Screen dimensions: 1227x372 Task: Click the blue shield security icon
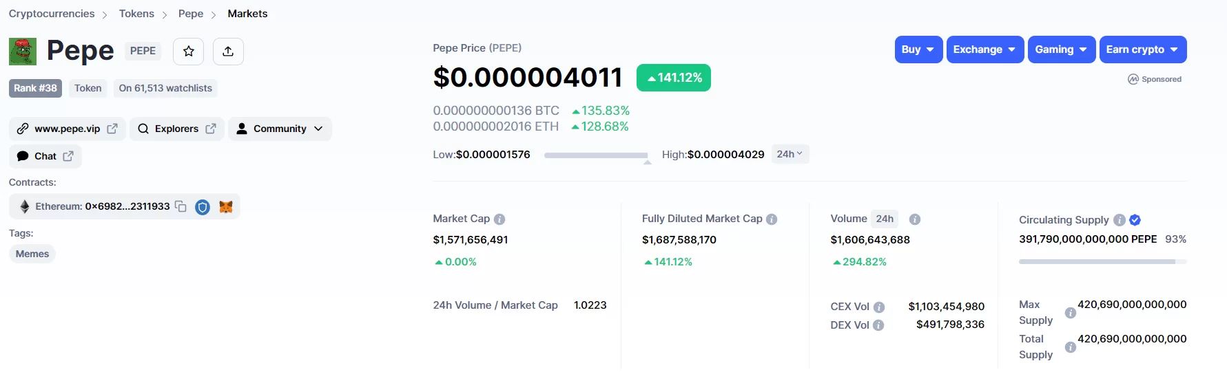pos(203,207)
